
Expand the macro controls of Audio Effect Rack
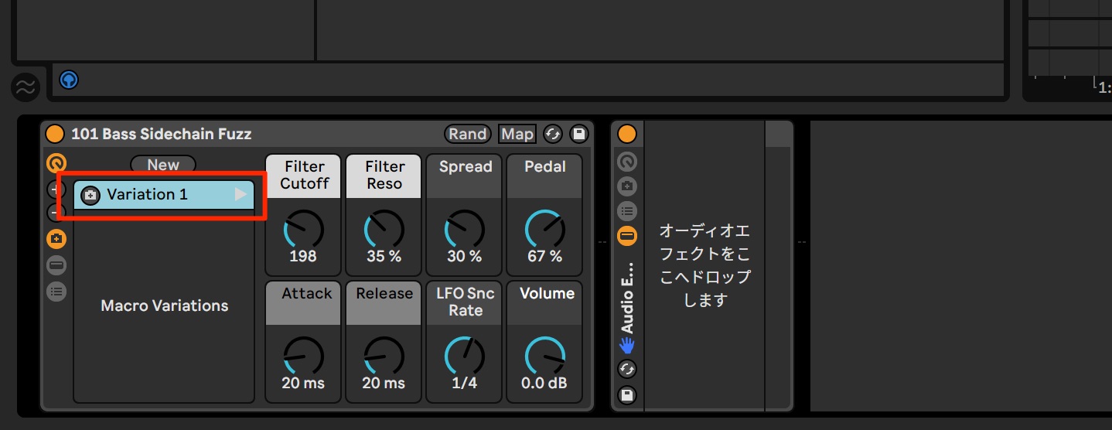coord(627,162)
